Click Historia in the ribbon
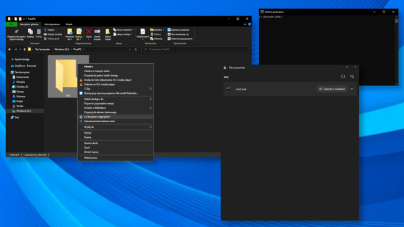404x227 pixels. [156, 39]
